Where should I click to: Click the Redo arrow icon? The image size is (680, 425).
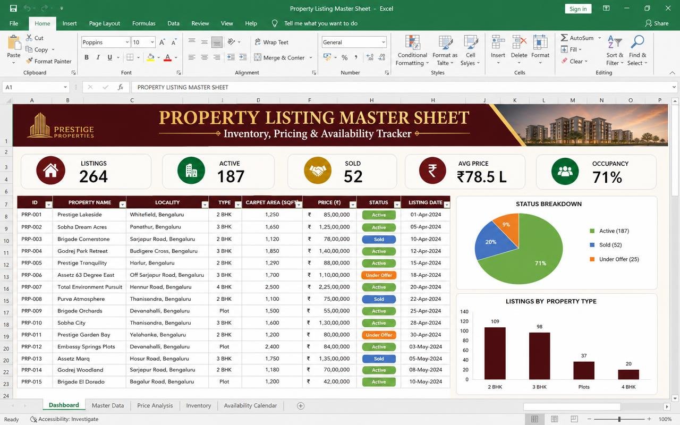[44, 8]
